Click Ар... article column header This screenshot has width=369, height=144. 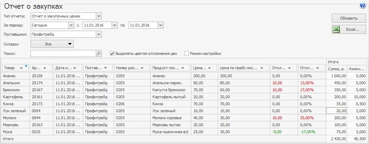(41, 68)
